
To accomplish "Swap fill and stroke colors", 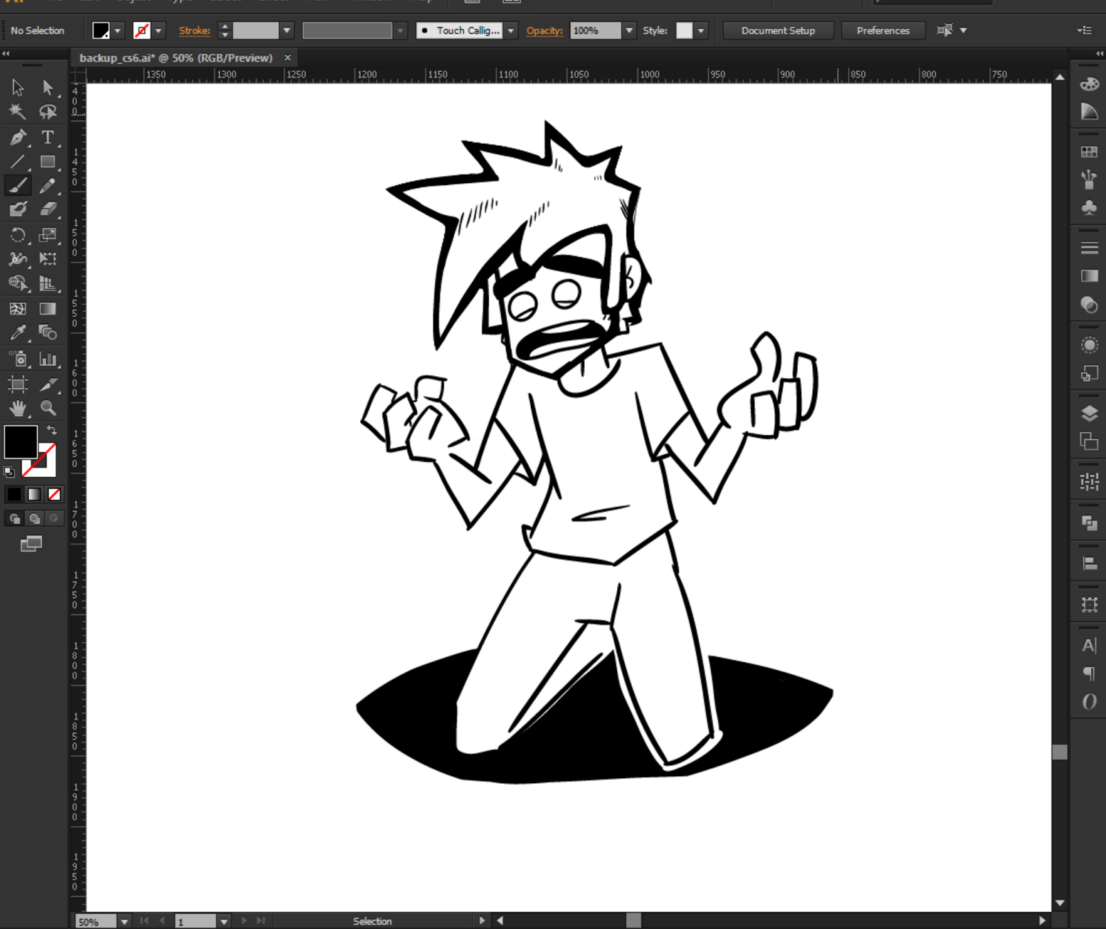I will point(52,430).
